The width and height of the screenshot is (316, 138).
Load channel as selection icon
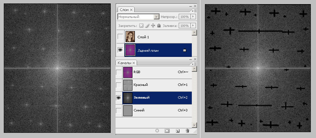pyautogui.click(x=157, y=131)
